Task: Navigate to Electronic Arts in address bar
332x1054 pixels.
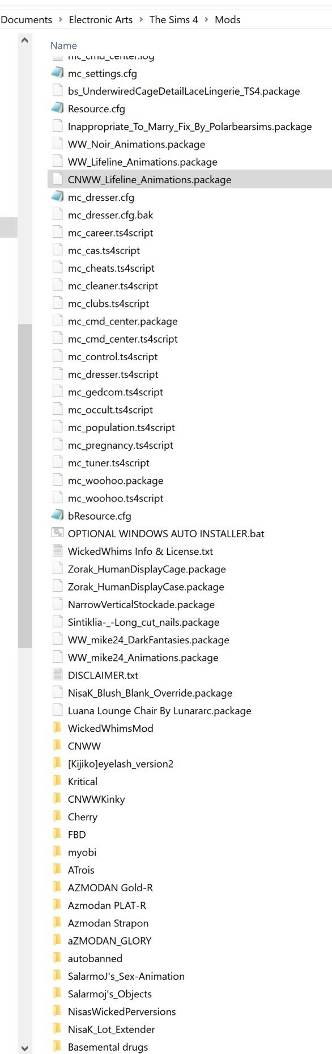Action: 101,20
